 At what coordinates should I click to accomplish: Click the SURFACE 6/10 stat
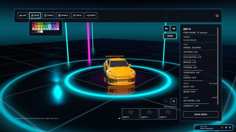tap(190, 78)
